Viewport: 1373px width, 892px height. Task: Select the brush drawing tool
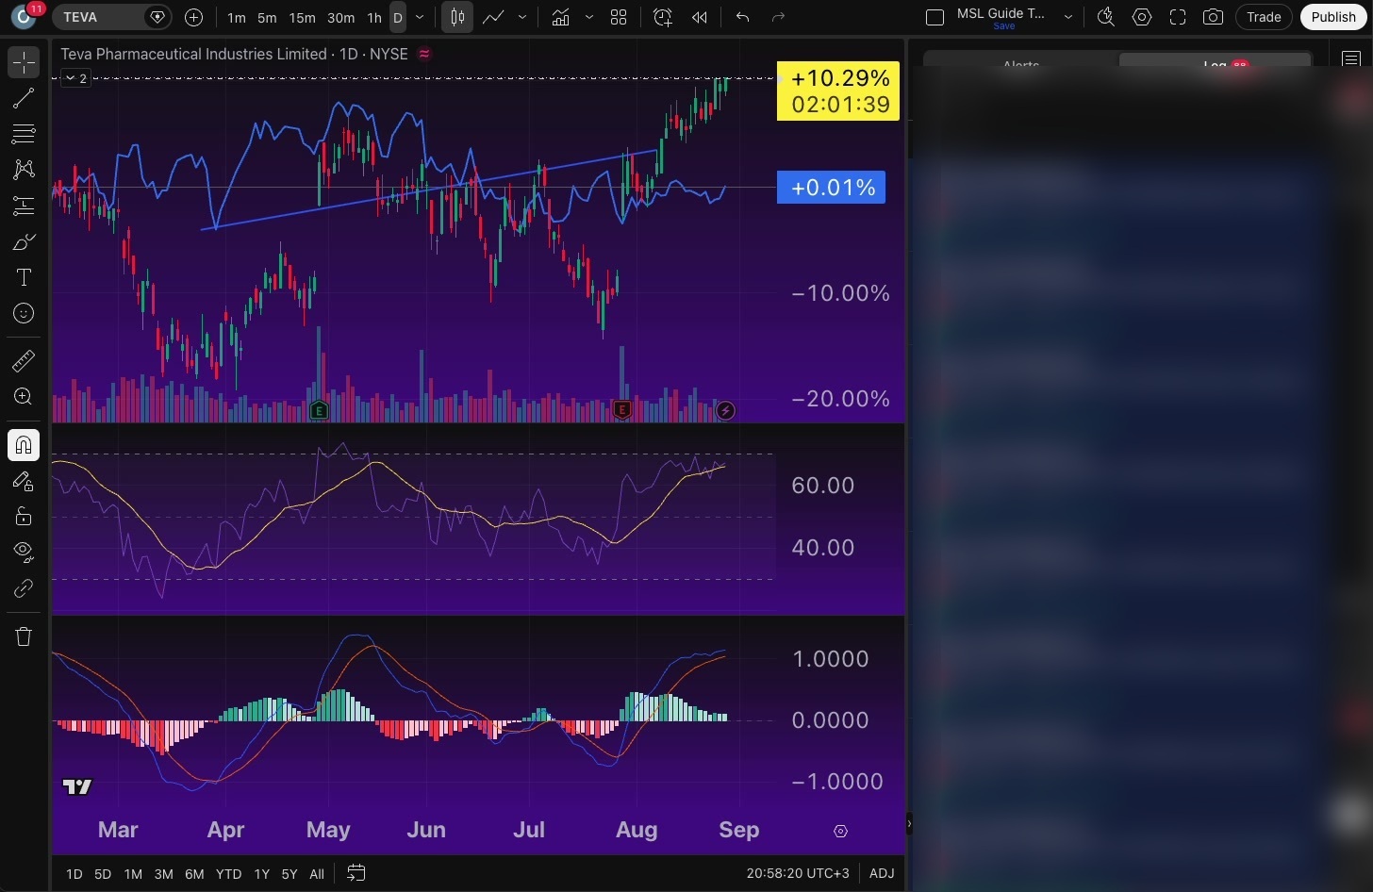[x=24, y=241]
